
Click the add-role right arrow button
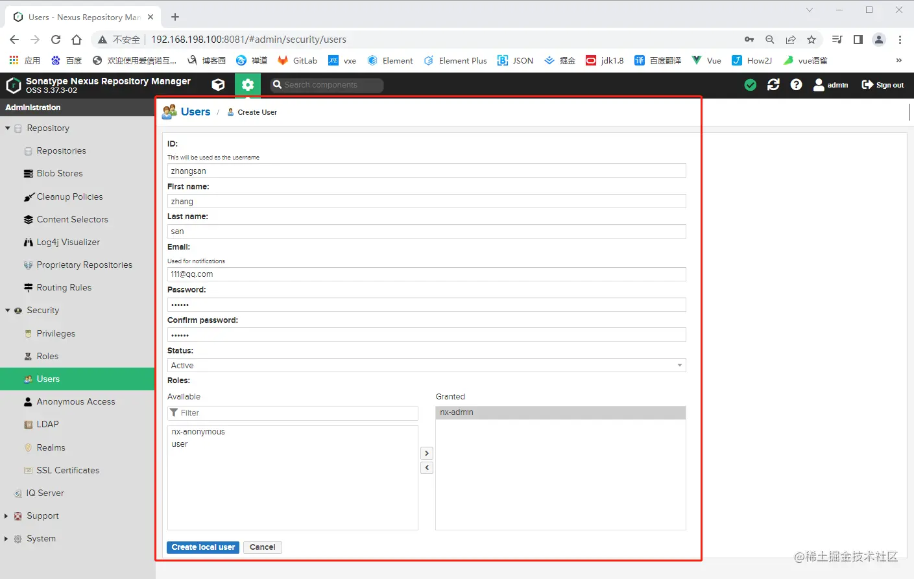tap(427, 453)
